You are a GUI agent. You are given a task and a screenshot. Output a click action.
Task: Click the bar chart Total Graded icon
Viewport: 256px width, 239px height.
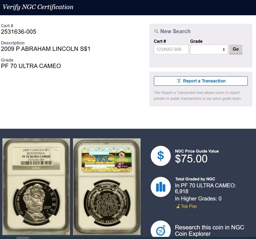pyautogui.click(x=161, y=187)
